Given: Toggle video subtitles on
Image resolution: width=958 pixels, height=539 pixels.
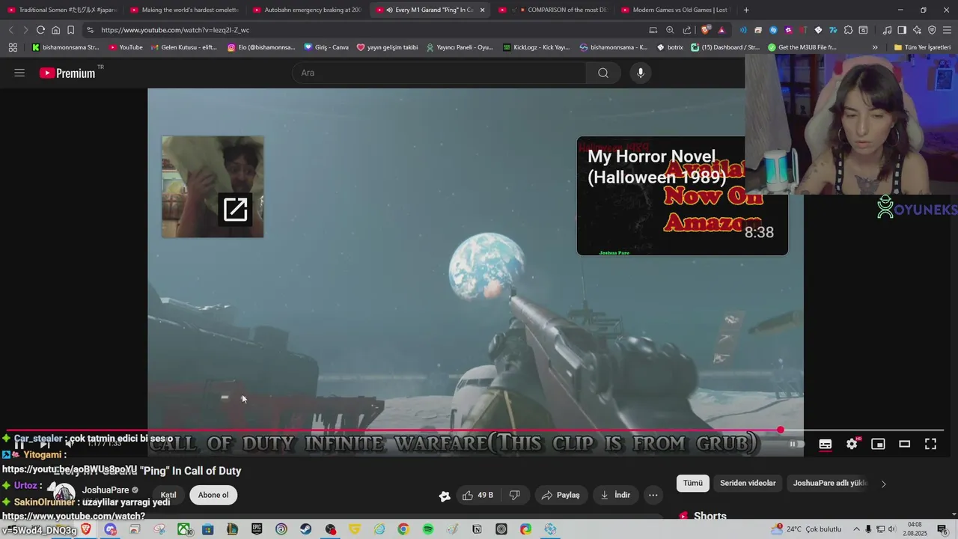Looking at the screenshot, I should pyautogui.click(x=825, y=444).
